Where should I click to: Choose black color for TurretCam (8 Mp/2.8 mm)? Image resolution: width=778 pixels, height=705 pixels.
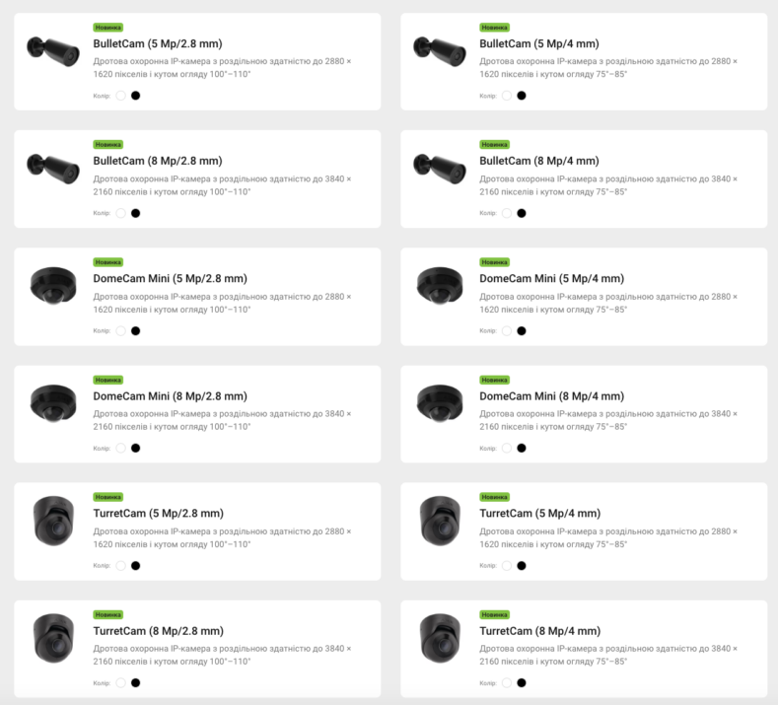click(135, 682)
